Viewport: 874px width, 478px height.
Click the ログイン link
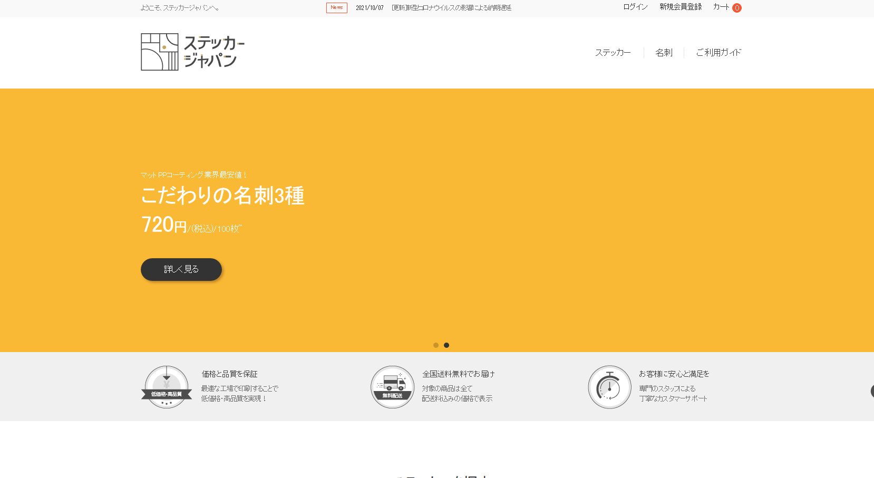(635, 7)
